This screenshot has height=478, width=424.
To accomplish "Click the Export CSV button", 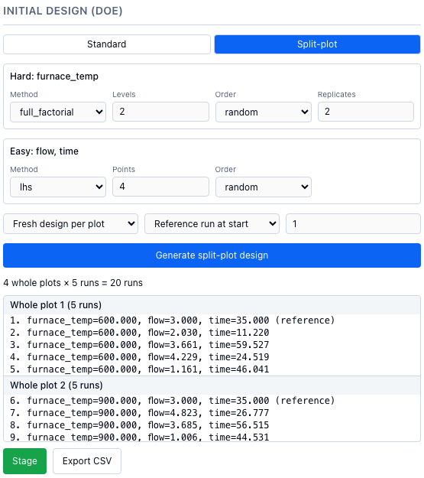I will pos(87,461).
